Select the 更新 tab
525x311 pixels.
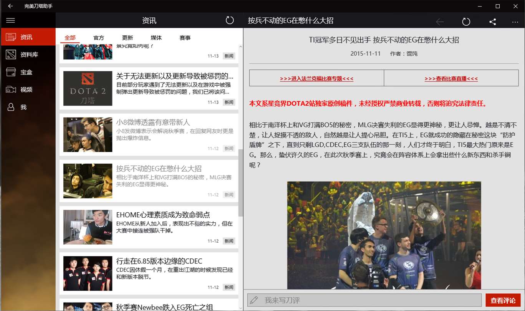coord(128,38)
